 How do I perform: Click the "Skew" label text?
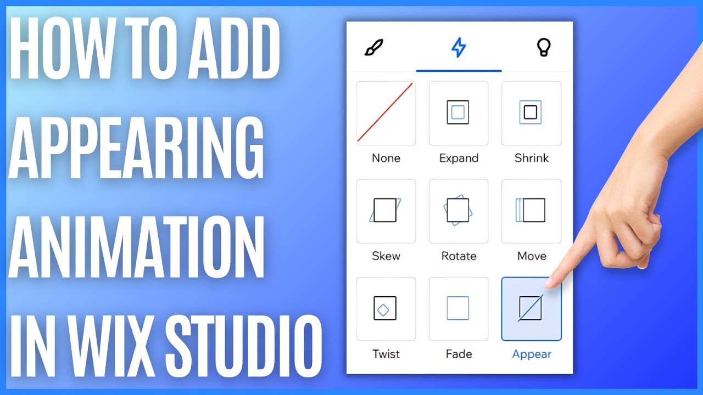point(386,256)
